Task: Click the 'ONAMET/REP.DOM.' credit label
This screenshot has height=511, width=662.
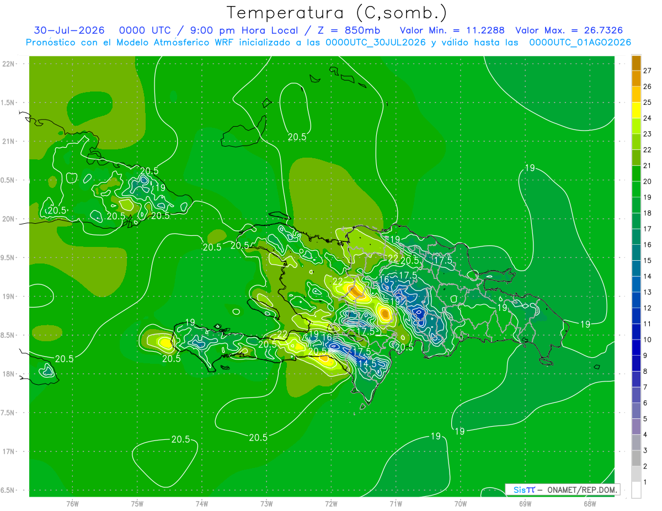Action: [582, 490]
